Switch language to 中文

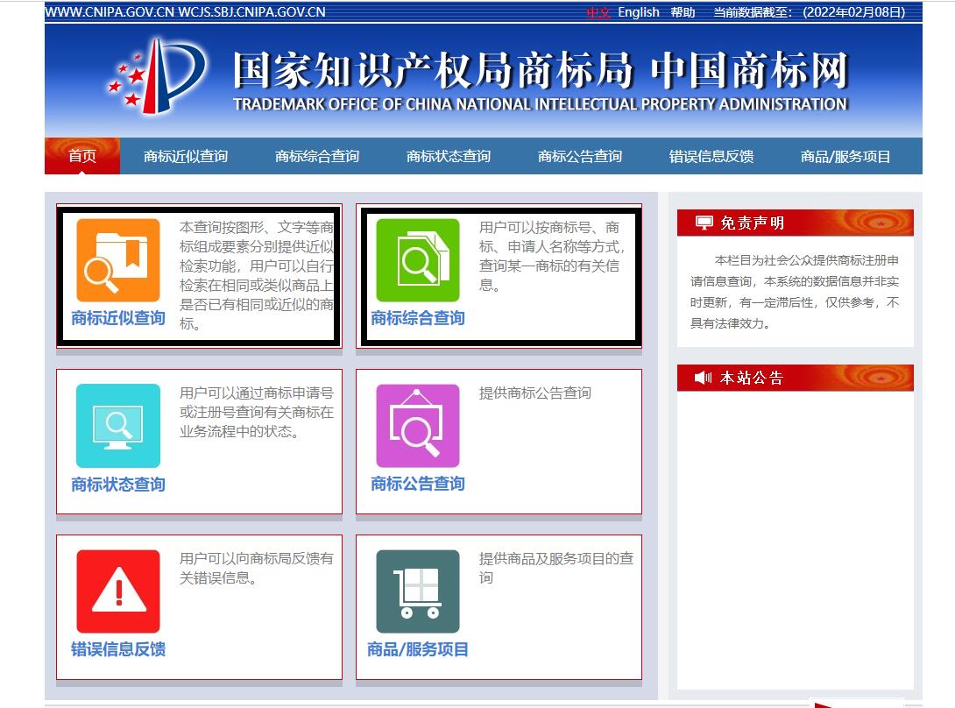598,12
